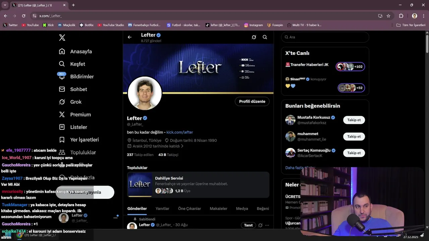Open Tüm Yer İşaretleri folder

pos(411,25)
